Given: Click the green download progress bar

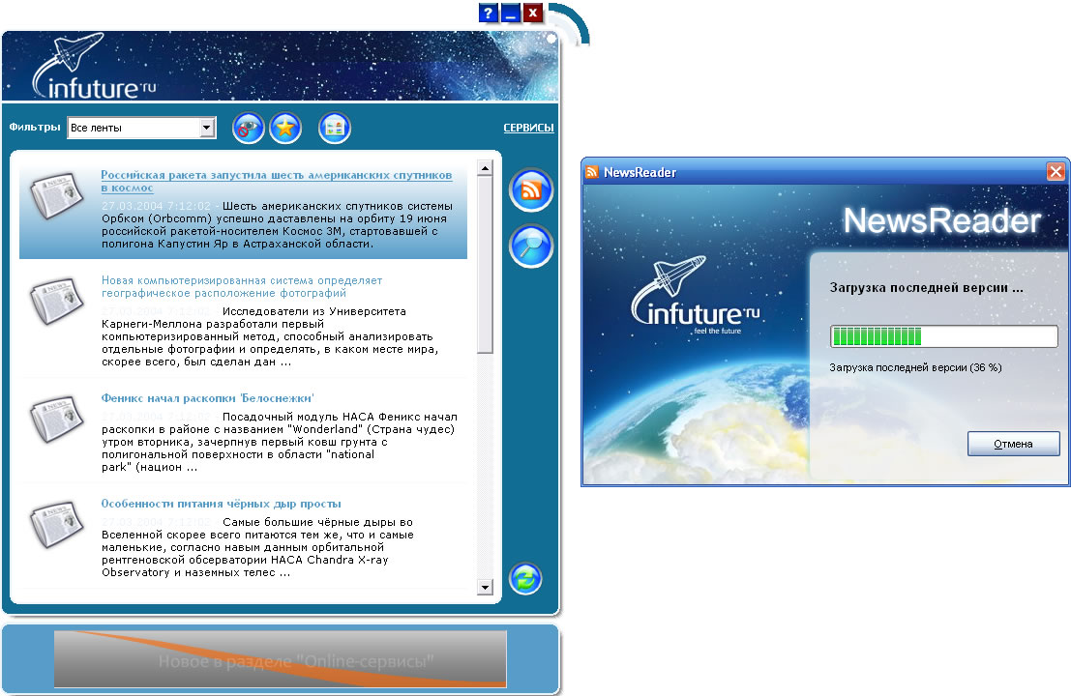Looking at the screenshot, I should pyautogui.click(x=944, y=335).
